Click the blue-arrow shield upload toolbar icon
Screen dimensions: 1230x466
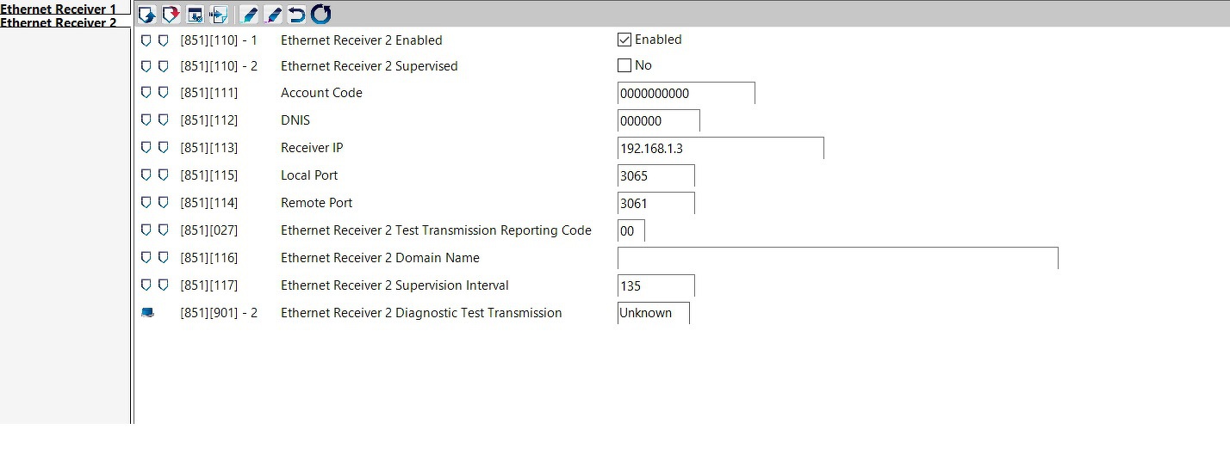146,15
